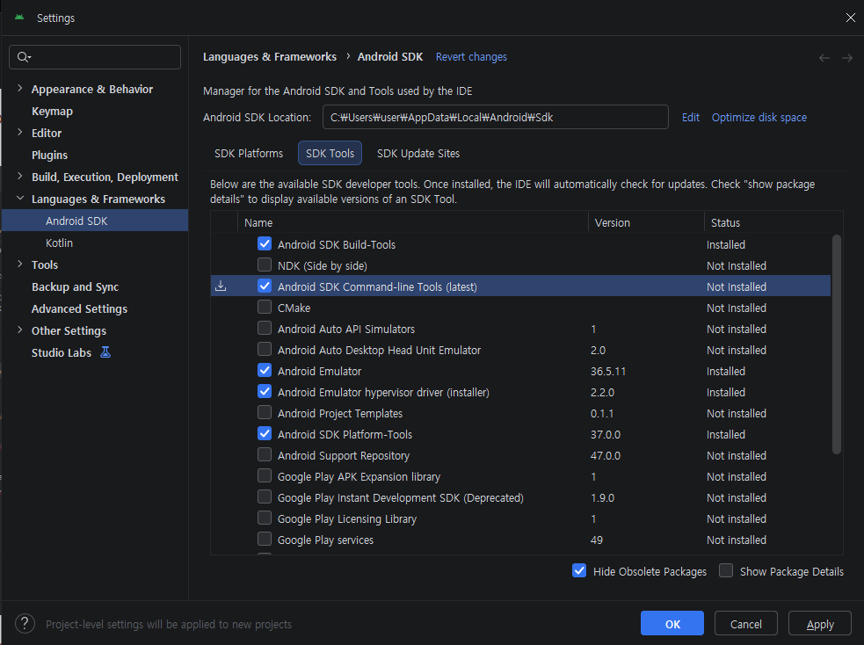Switch to SDK Platforms tab

click(249, 153)
